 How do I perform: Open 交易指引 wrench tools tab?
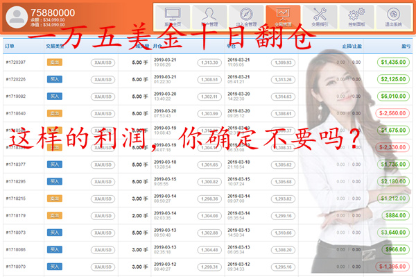(320, 17)
